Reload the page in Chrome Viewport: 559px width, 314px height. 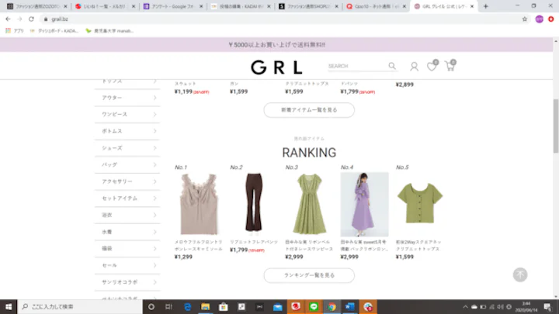[x=31, y=19]
